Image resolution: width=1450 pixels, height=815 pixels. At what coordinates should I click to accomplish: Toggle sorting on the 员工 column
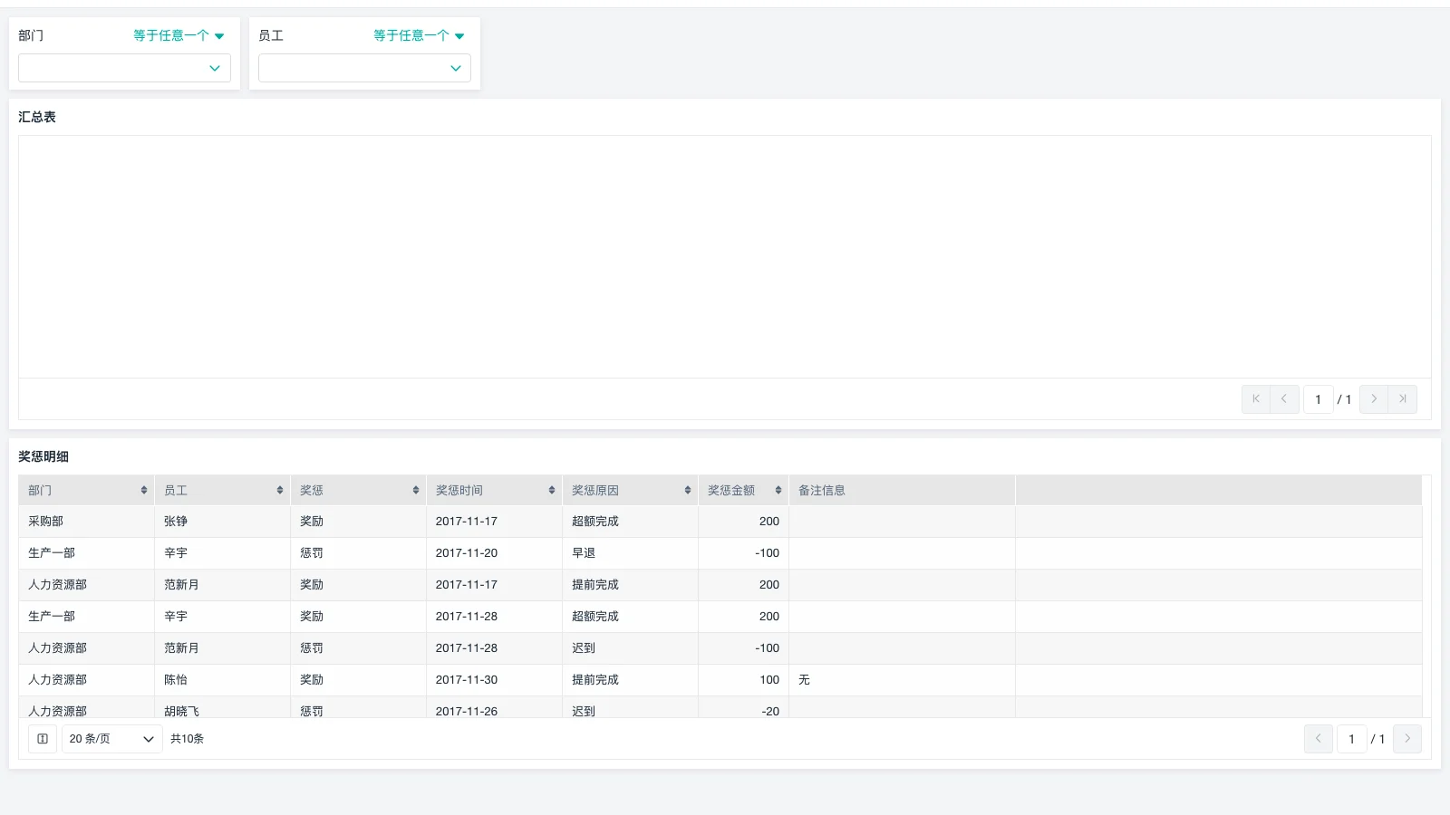click(x=277, y=490)
